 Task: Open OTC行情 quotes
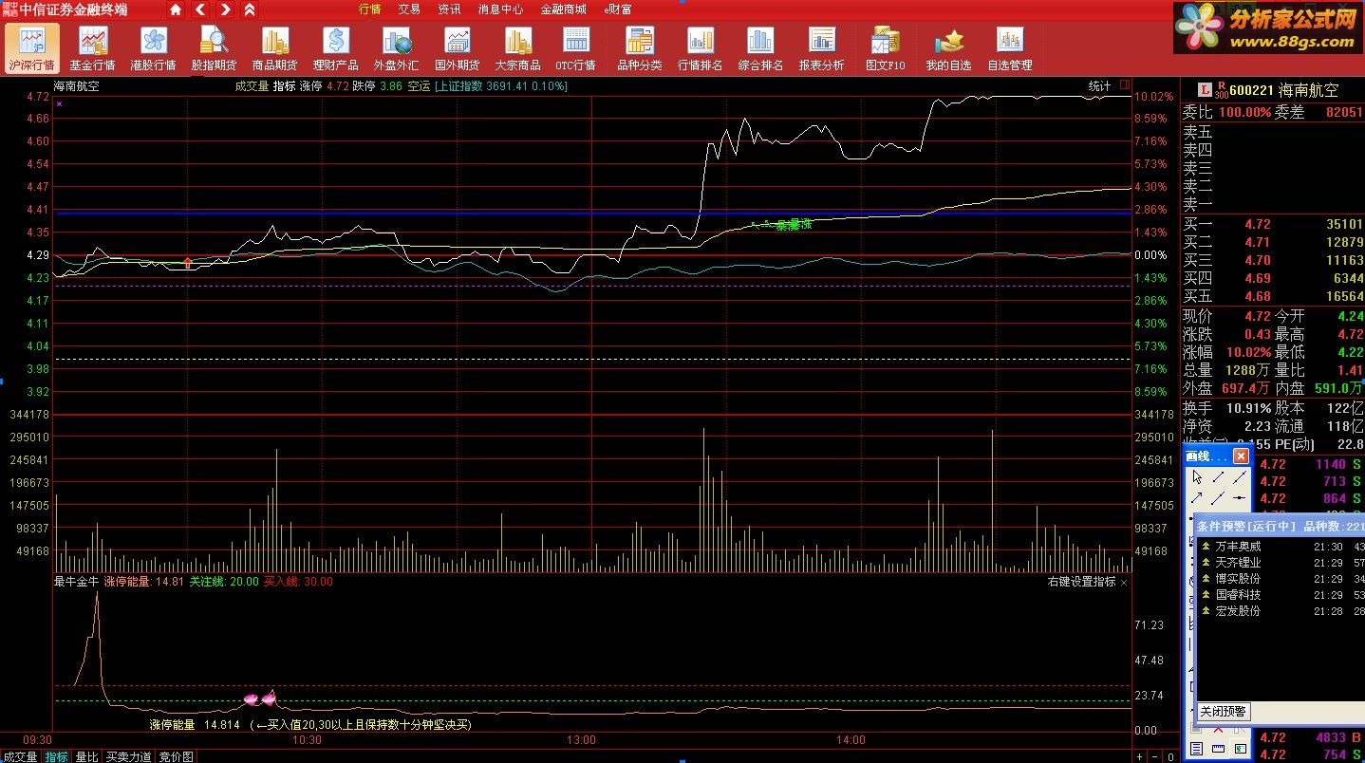point(575,49)
